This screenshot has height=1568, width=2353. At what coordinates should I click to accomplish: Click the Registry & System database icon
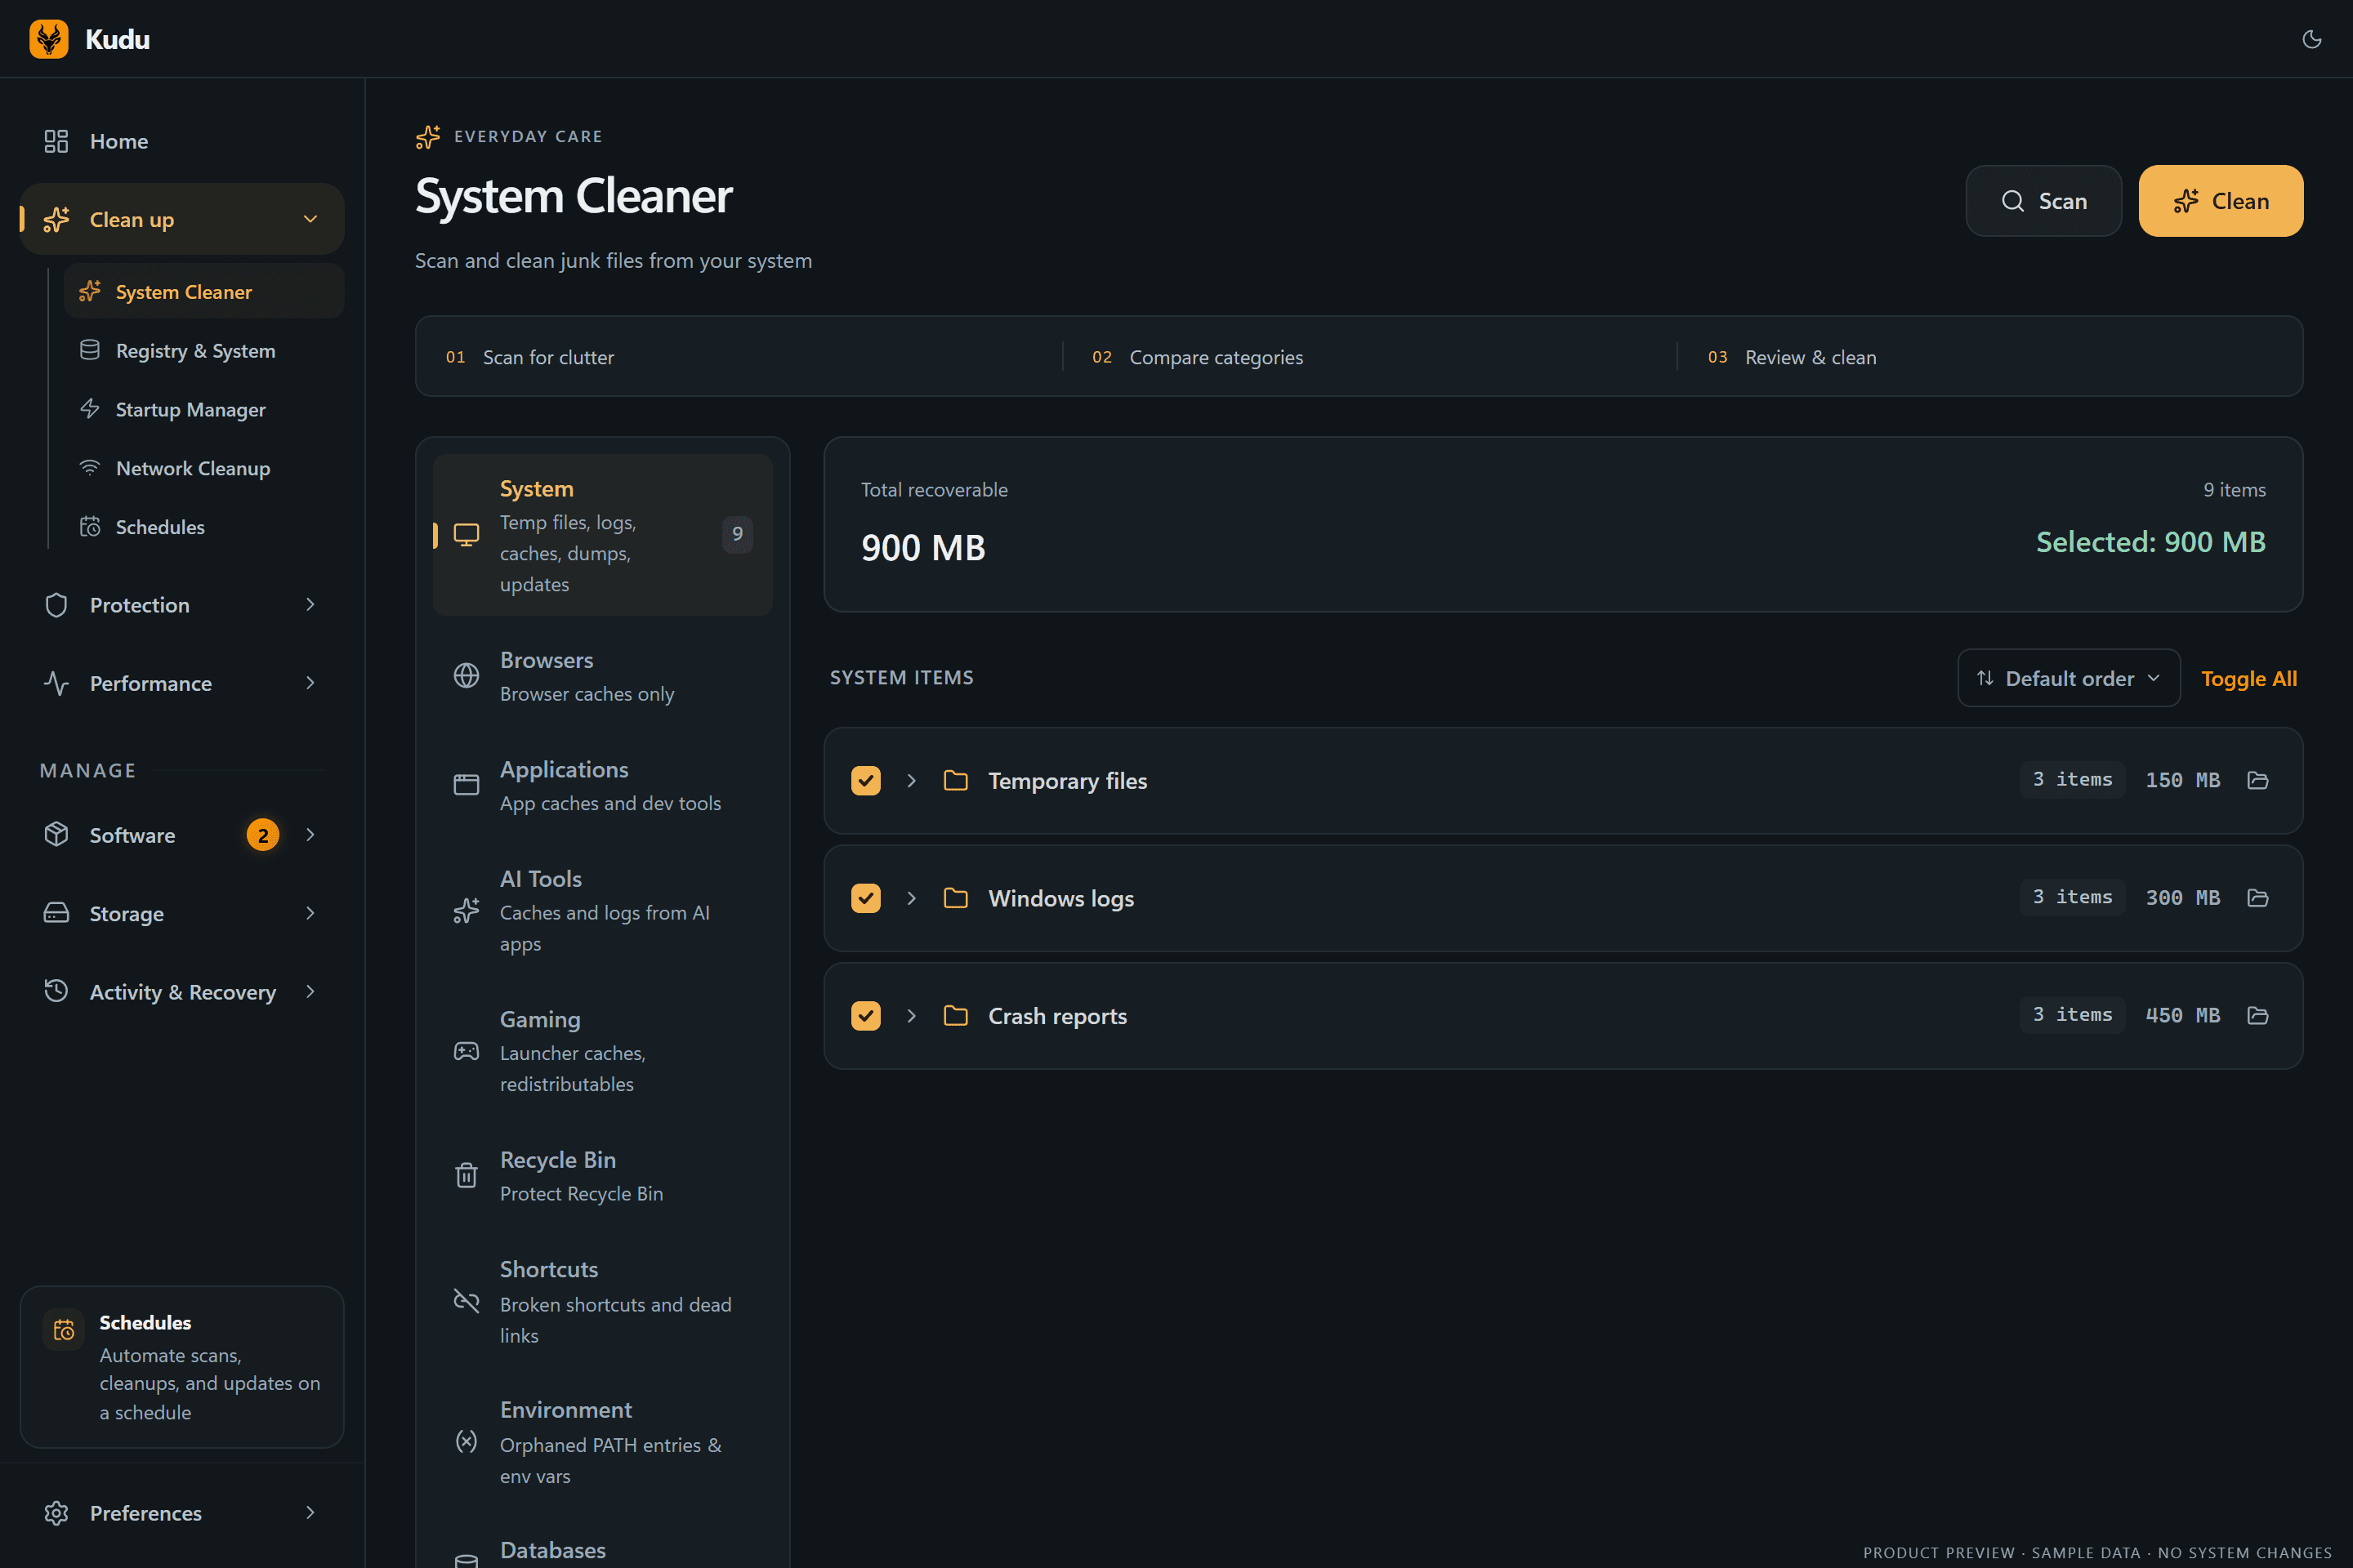click(x=90, y=350)
